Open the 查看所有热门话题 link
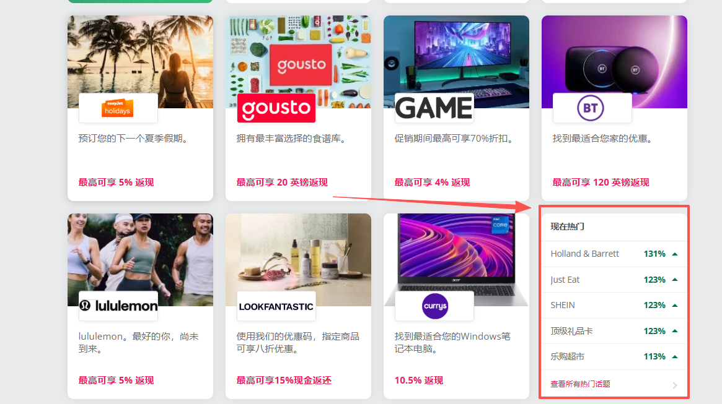Screen dimensions: 722x404 point(580,384)
